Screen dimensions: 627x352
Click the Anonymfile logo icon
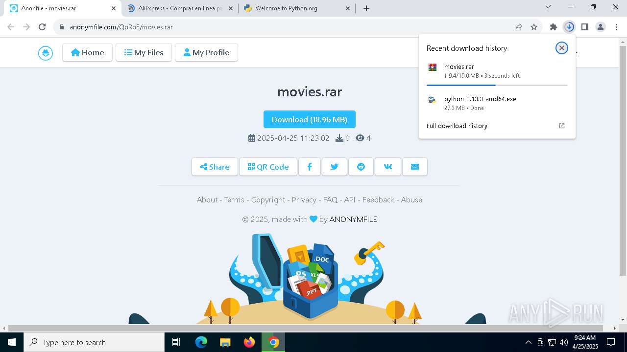tap(46, 53)
